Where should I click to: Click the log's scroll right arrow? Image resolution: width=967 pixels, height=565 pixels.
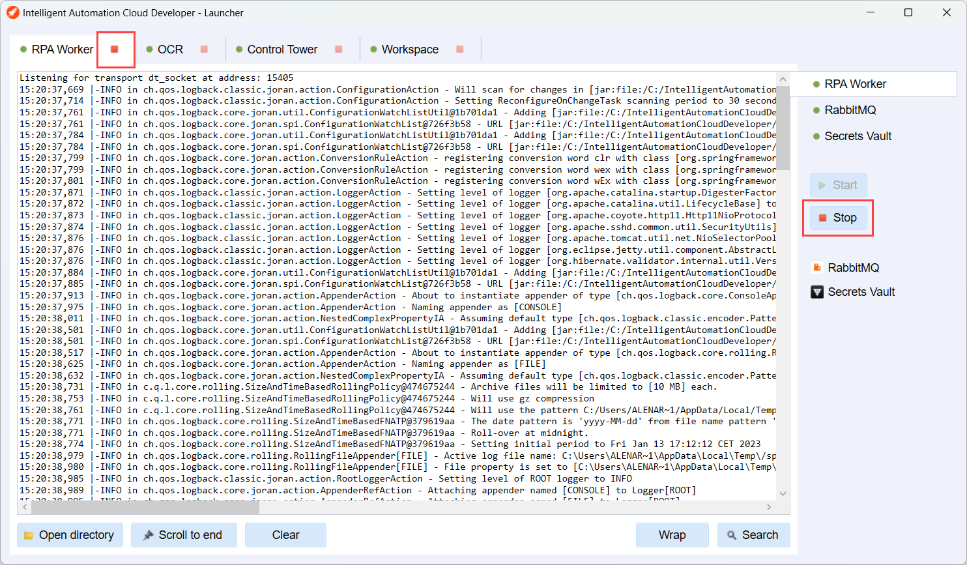tap(769, 507)
